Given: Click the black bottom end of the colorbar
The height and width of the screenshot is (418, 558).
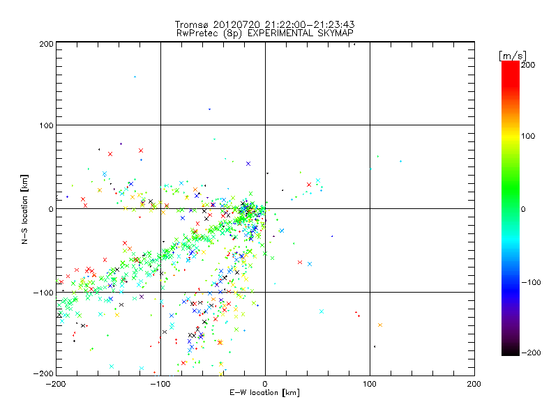Looking at the screenshot, I should [510, 350].
